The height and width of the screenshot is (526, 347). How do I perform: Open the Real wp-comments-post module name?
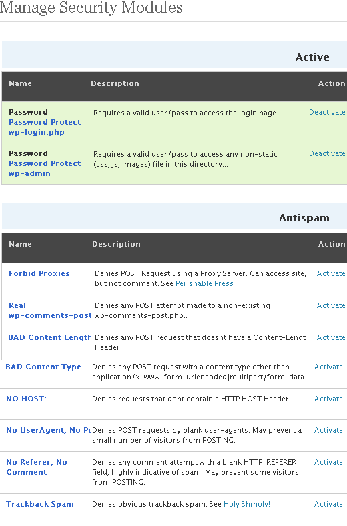pos(50,311)
